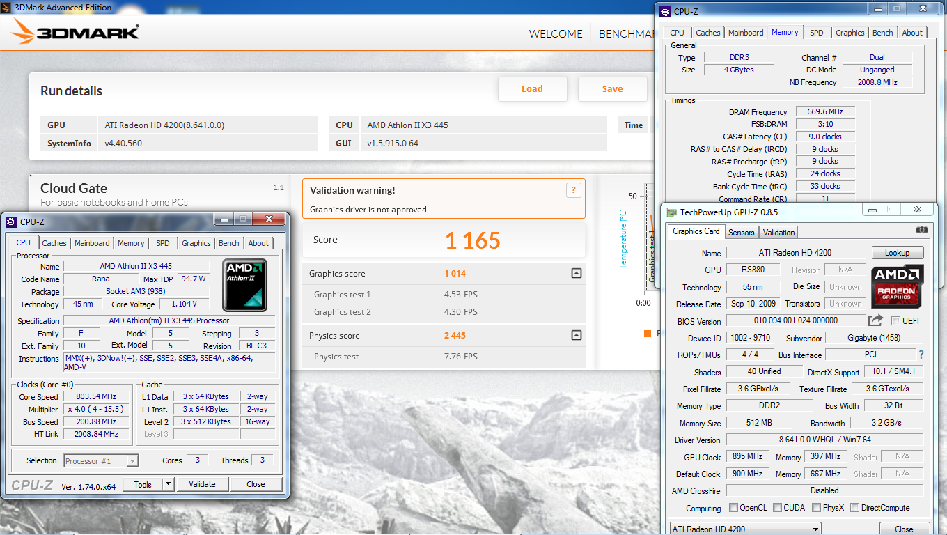The height and width of the screenshot is (535, 947).
Task: Open the Tools dropdown arrow in CPU-Z
Action: click(168, 484)
